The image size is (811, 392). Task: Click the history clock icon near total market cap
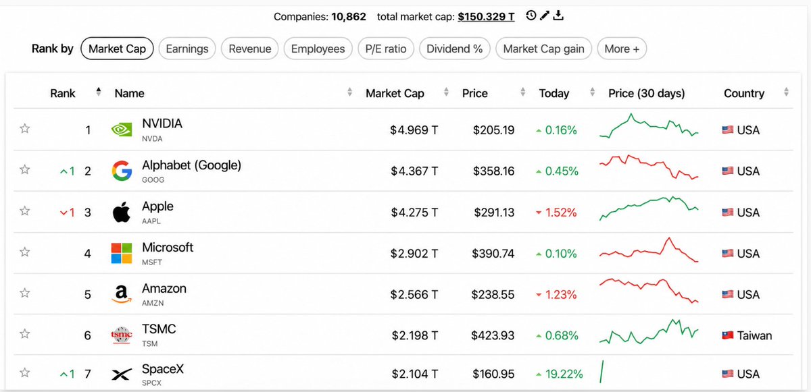pos(531,16)
